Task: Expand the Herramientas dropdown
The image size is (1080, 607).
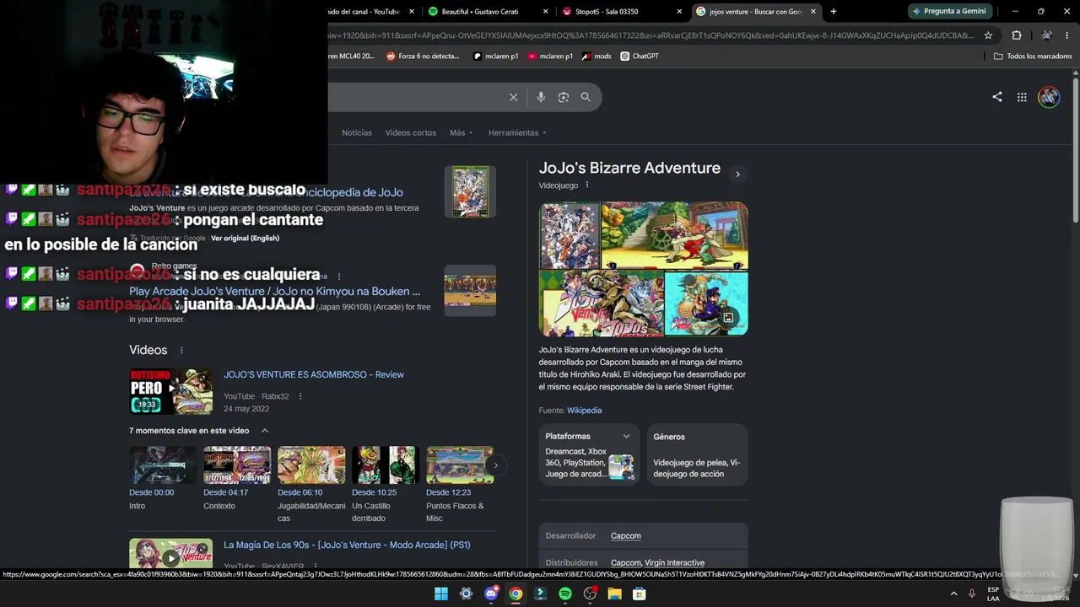Action: coord(517,132)
